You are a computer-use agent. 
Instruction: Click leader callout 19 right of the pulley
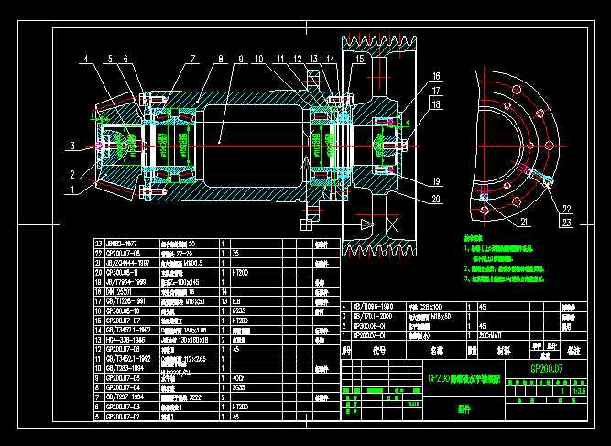coord(436,181)
